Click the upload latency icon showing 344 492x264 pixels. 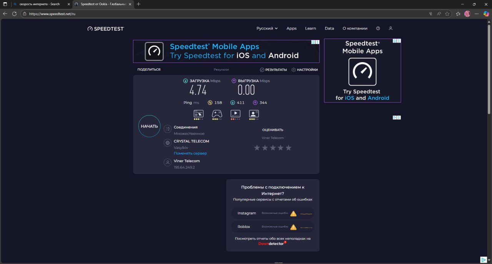tap(255, 102)
